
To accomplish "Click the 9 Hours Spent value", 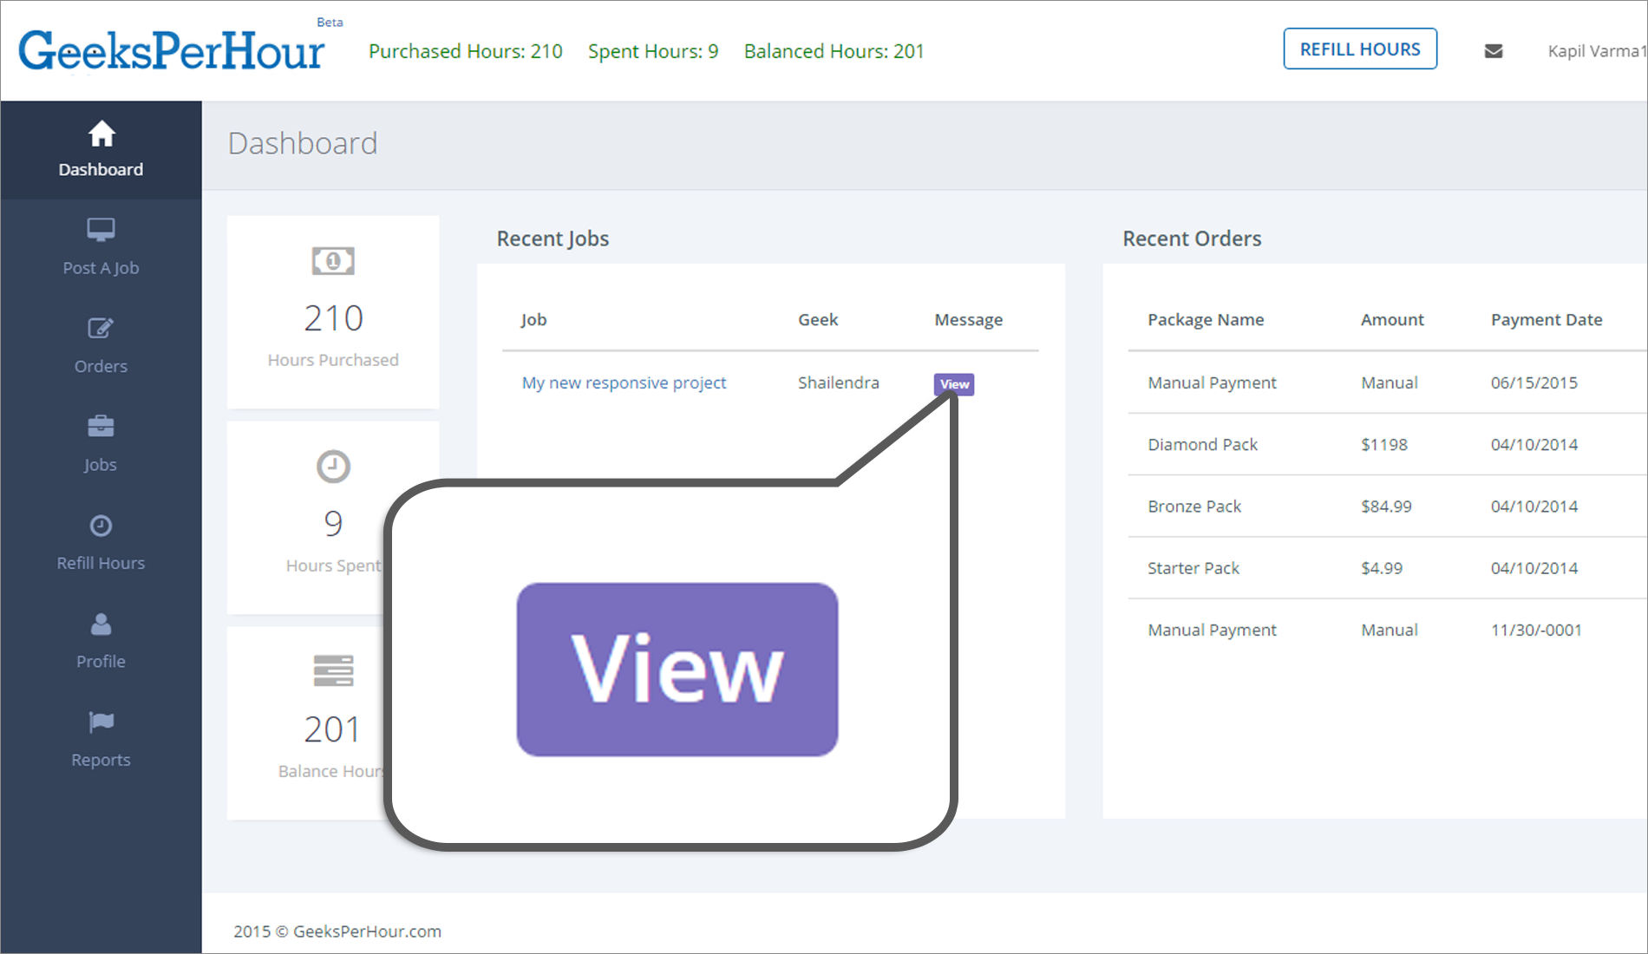I will pyautogui.click(x=333, y=524).
